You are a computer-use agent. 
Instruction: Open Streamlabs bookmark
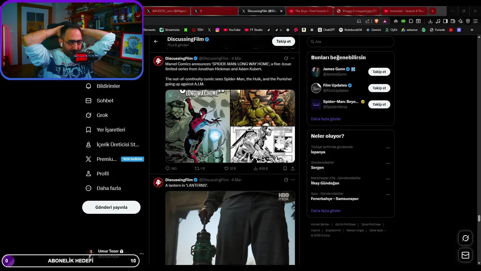pos(169,30)
